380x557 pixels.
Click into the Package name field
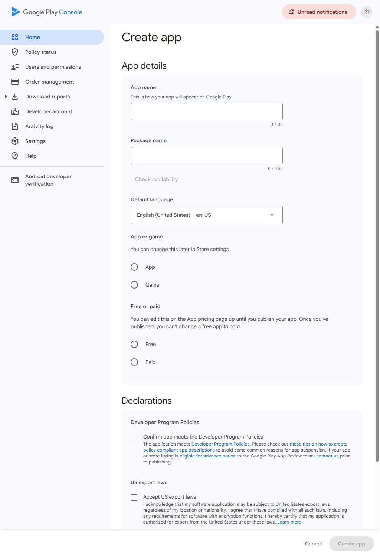pos(207,156)
